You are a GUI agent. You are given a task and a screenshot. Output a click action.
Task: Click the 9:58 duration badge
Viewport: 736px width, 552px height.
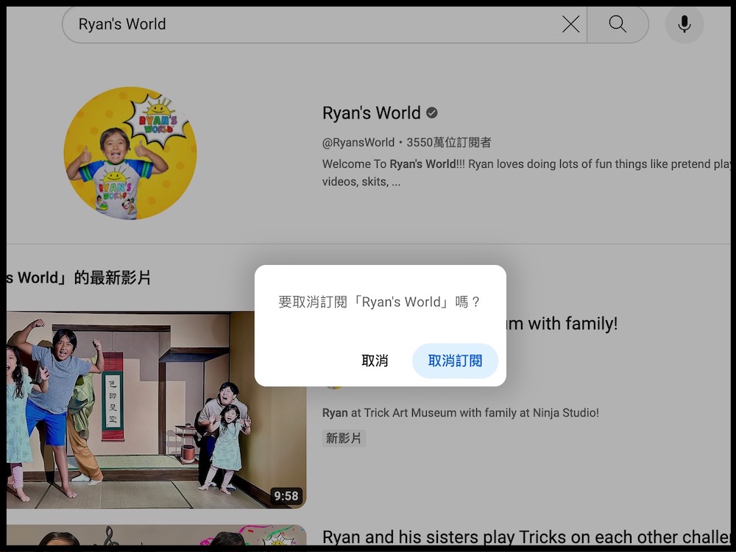pyautogui.click(x=286, y=495)
